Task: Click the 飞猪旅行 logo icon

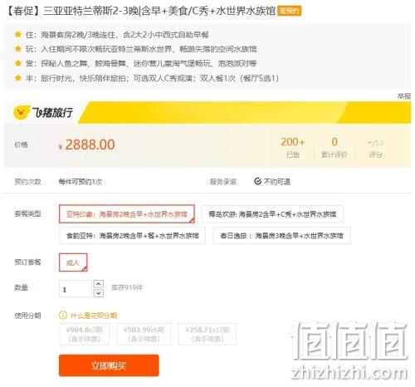Action: click(22, 113)
